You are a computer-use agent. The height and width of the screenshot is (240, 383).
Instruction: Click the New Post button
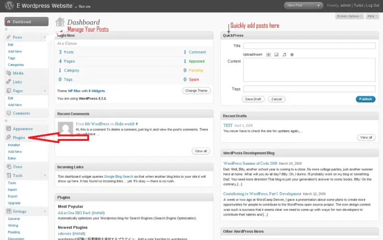click(300, 5)
